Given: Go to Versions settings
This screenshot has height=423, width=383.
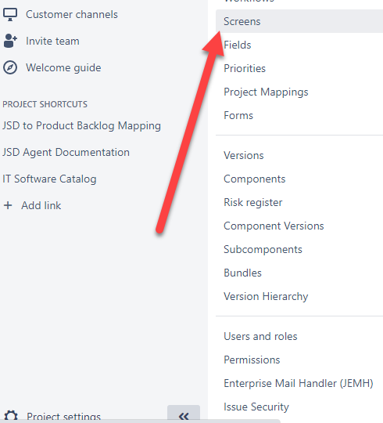Looking at the screenshot, I should tap(244, 155).
